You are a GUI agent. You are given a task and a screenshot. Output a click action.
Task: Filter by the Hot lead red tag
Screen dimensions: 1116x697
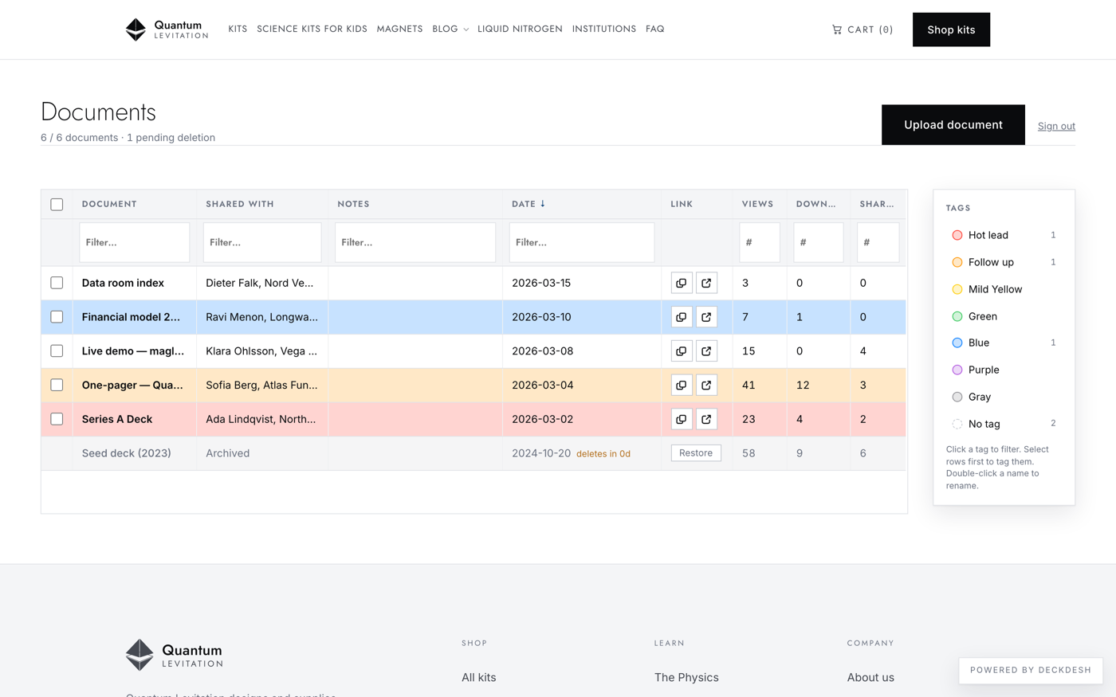[x=1004, y=235]
